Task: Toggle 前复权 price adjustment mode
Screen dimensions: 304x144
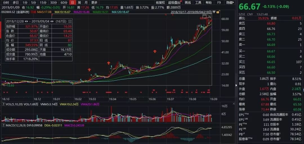Action: [x=160, y=3]
